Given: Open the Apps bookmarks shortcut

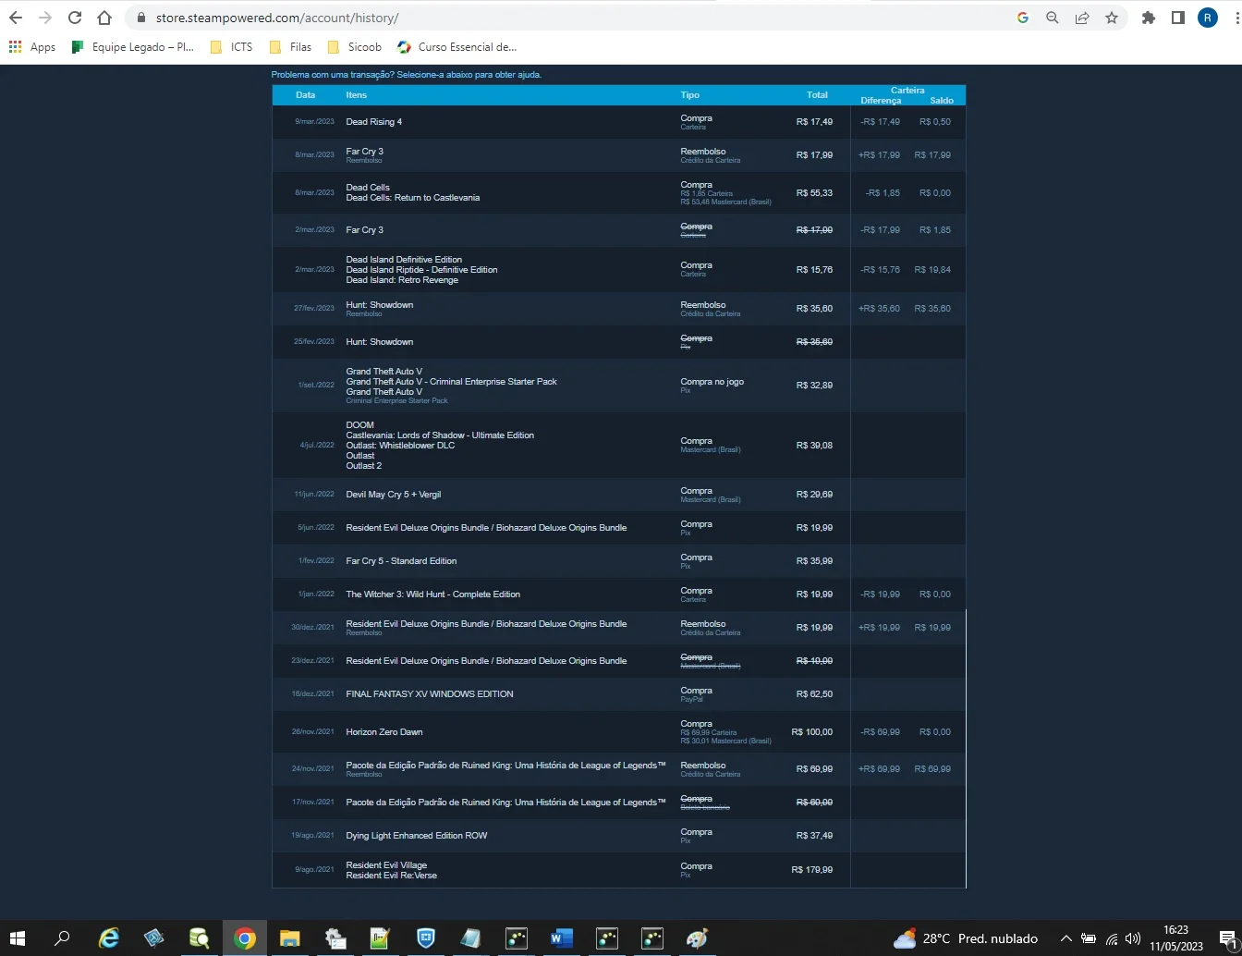Looking at the screenshot, I should point(32,47).
